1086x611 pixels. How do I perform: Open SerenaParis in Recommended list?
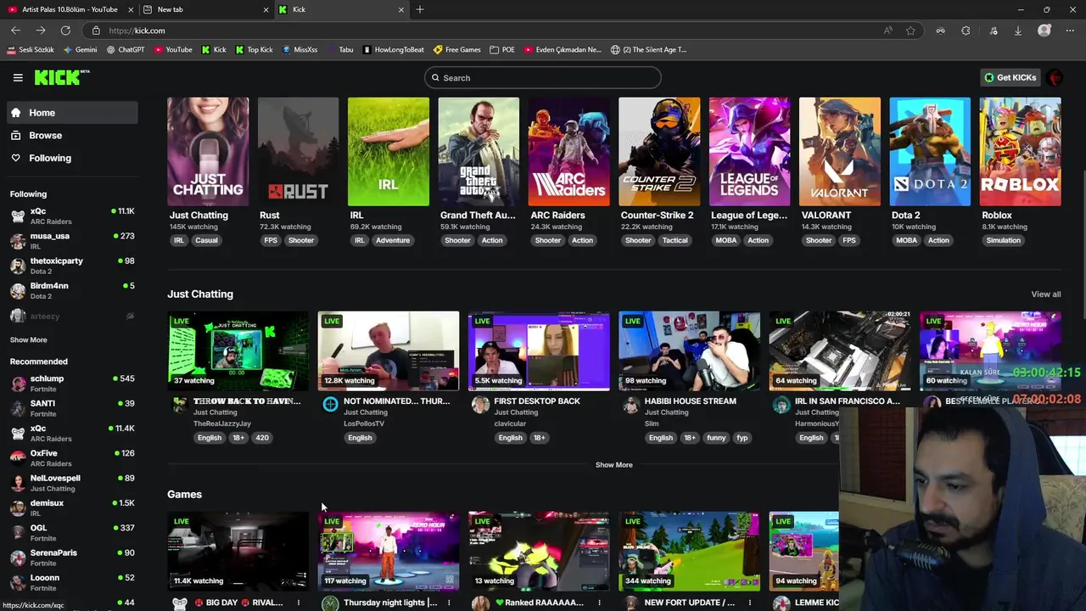pos(72,557)
